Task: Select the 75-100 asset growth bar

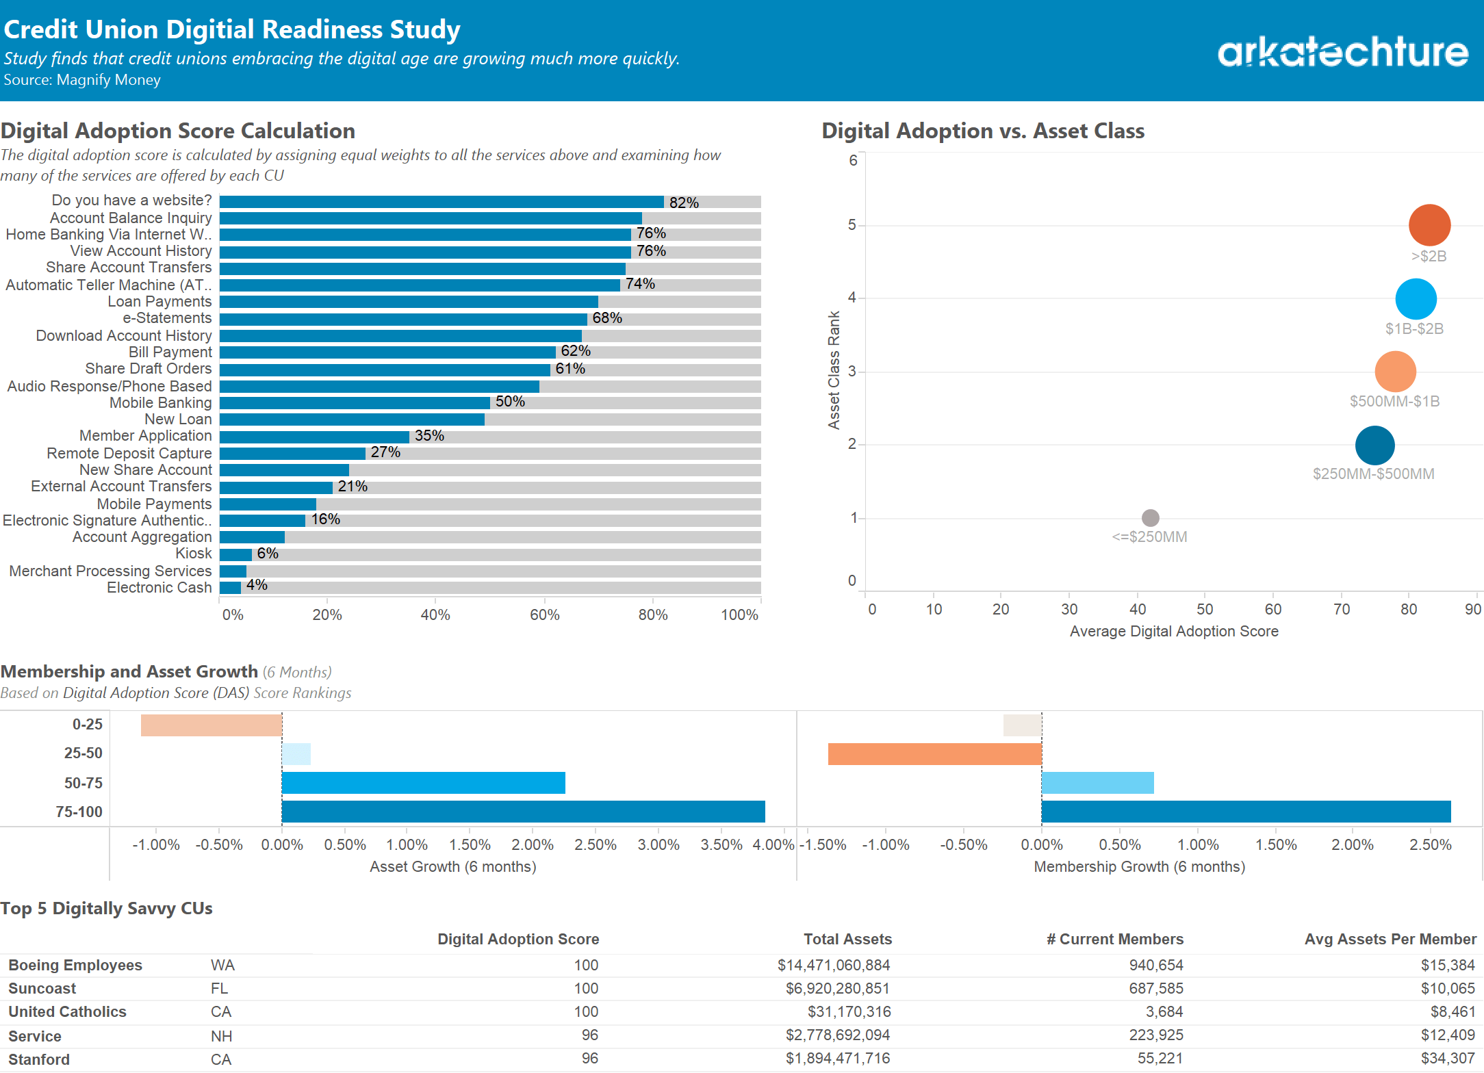Action: point(523,812)
